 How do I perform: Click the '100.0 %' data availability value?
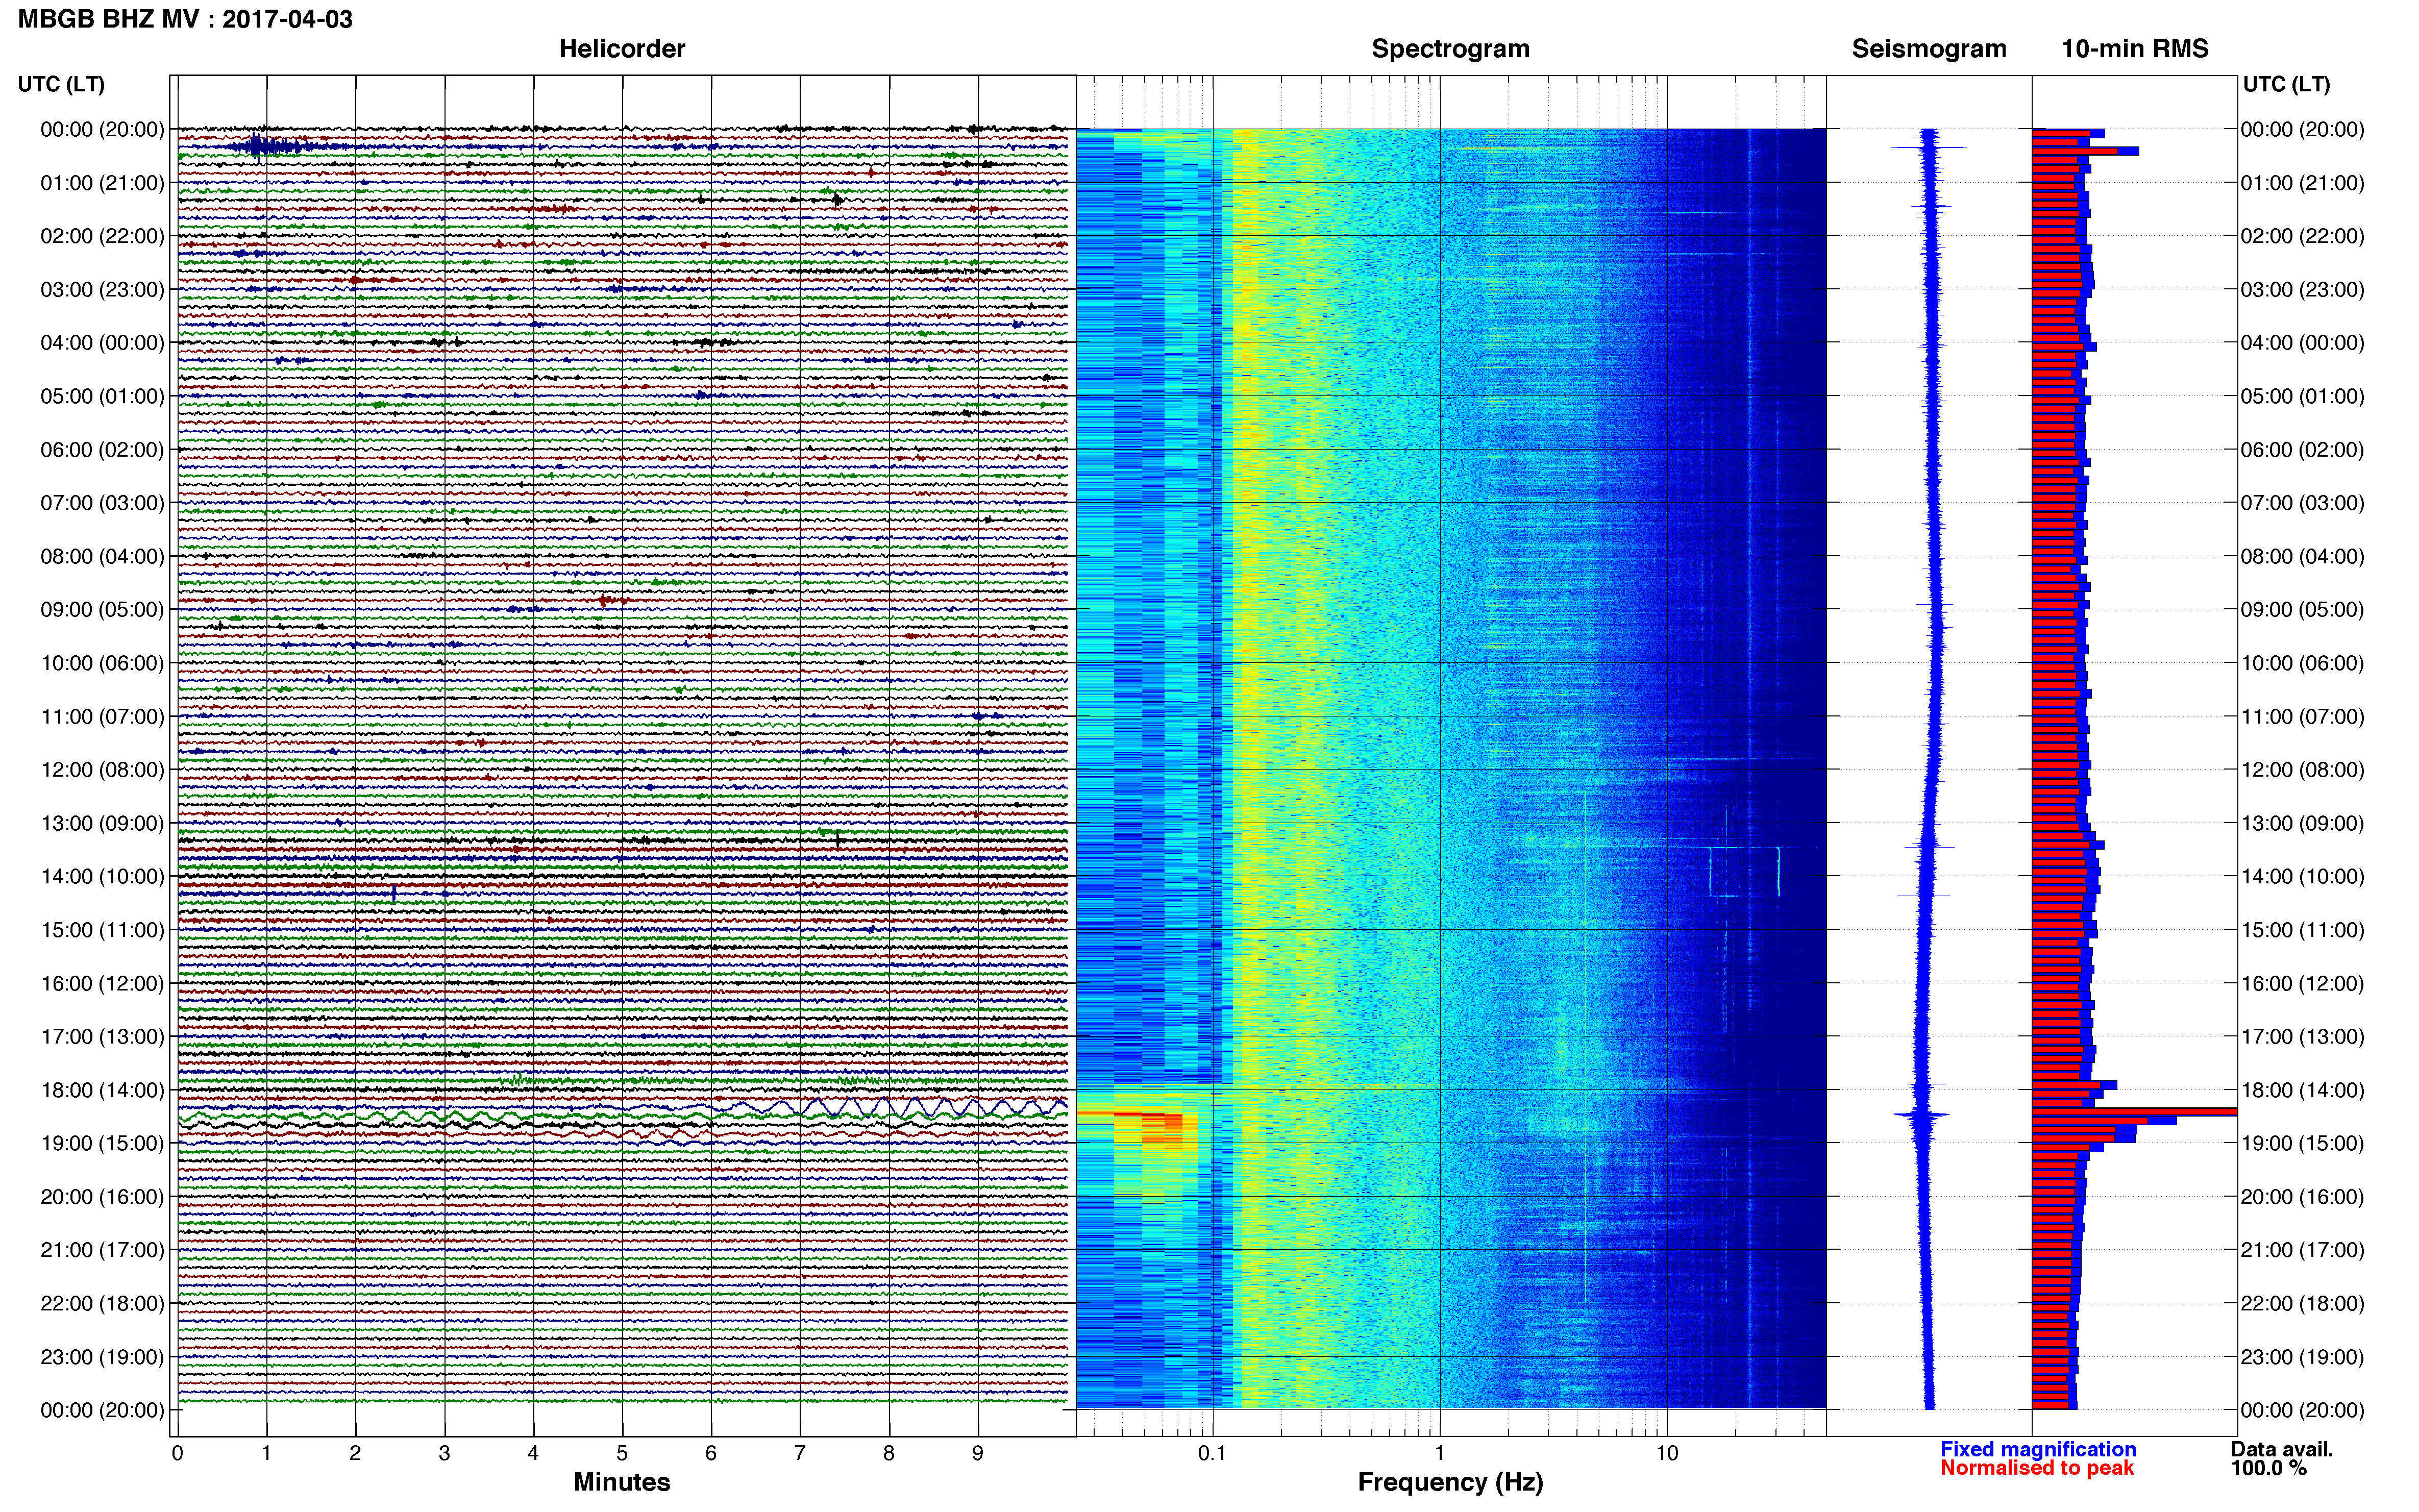[x=2269, y=1468]
